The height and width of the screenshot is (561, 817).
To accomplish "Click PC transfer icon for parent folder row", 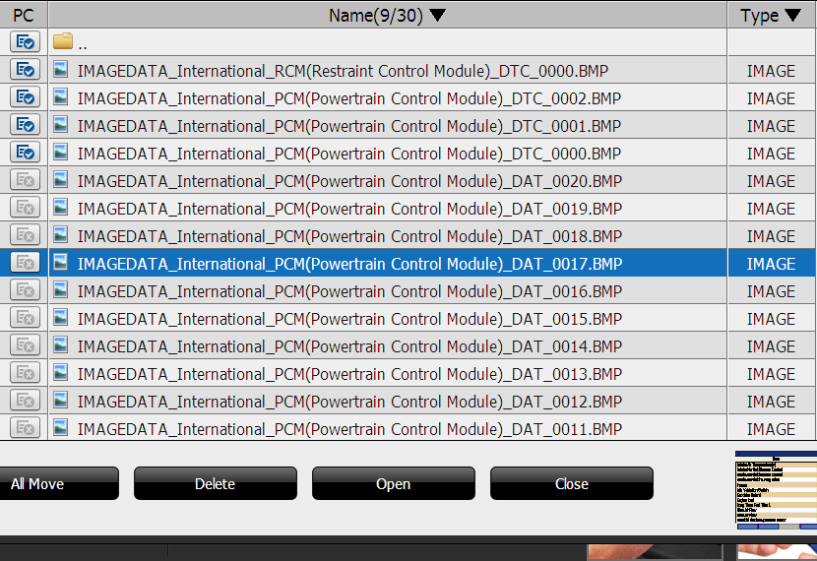I will pyautogui.click(x=25, y=41).
